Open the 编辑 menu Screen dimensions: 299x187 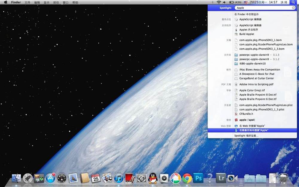(37, 2)
